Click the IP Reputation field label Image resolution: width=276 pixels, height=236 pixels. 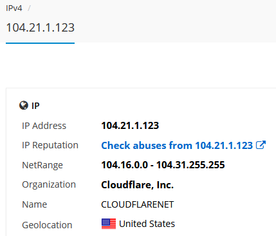(50, 145)
